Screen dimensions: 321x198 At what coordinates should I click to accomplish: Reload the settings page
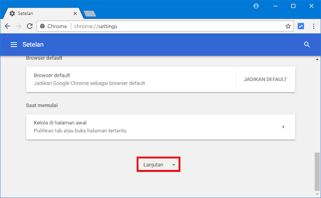click(30, 26)
